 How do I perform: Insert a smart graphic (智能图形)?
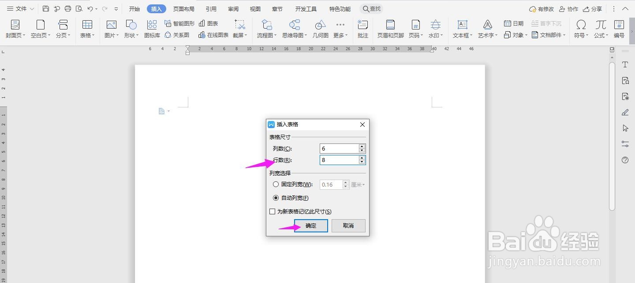tap(179, 23)
